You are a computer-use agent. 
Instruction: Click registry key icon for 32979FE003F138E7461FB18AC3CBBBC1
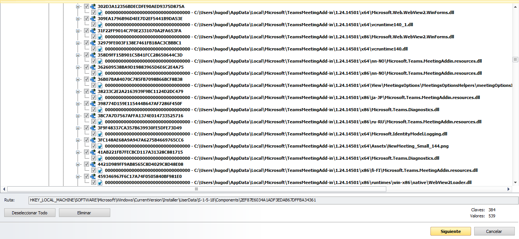click(92, 43)
